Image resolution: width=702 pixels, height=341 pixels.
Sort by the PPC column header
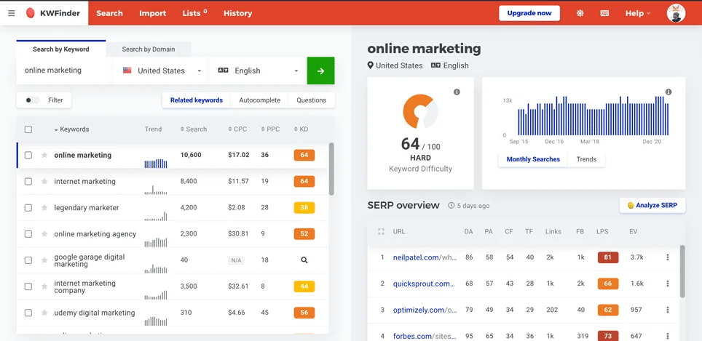point(270,129)
